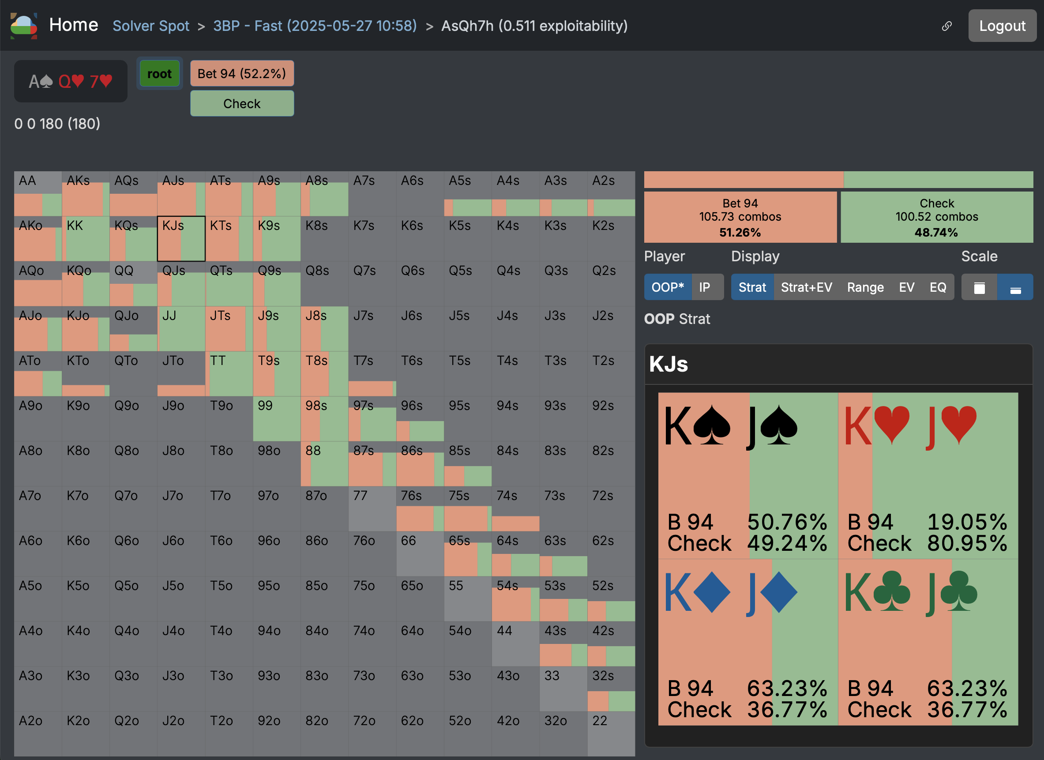Switch to the EQ display tab
This screenshot has height=760, width=1044.
(937, 288)
